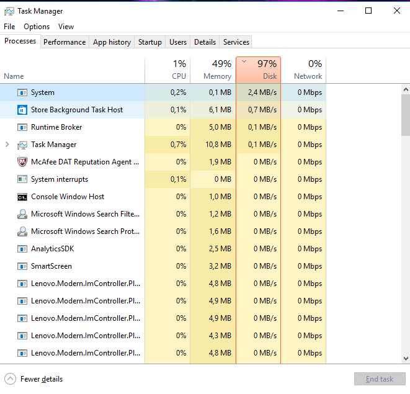
Task: Click the Microsoft Windows Search Filter icon
Action: (22, 214)
